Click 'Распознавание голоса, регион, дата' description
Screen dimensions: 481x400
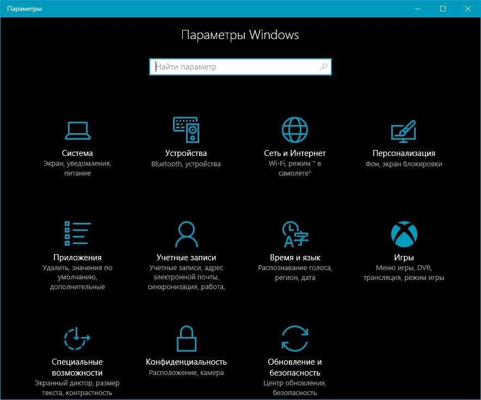point(295,272)
